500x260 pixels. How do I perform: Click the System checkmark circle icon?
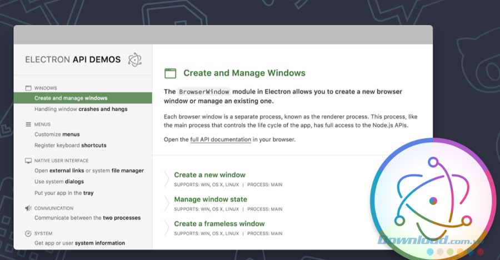click(28, 233)
